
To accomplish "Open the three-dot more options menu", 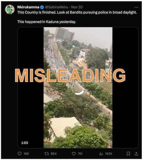I will coord(136,7).
